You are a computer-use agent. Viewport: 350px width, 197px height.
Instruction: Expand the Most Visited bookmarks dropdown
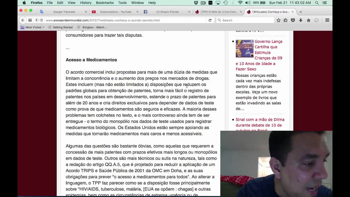(x=32, y=27)
